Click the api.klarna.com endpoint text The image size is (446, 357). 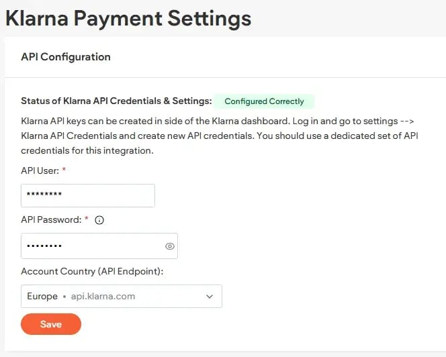pos(103,296)
